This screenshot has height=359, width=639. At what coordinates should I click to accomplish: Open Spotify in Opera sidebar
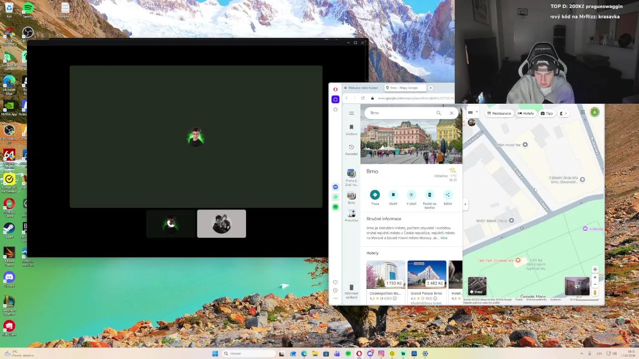(335, 207)
